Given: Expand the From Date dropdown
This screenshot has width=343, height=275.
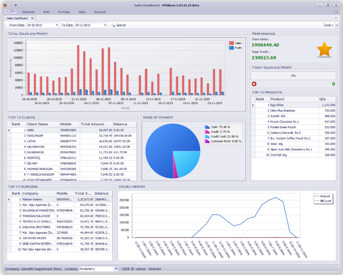Looking at the screenshot, I should 57,25.
